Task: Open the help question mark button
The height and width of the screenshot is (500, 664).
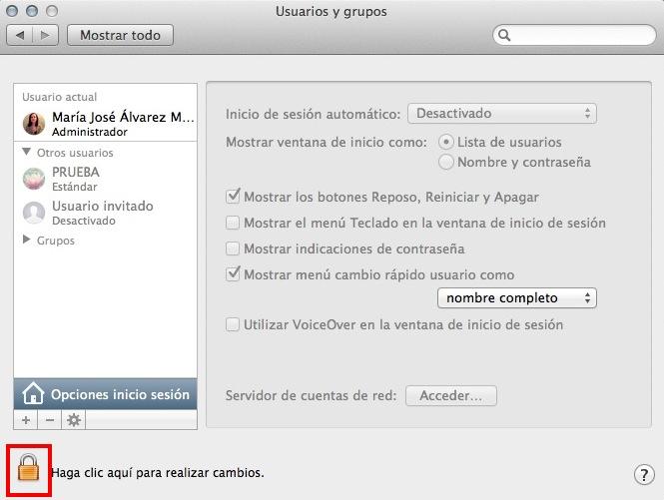Action: pos(644,475)
